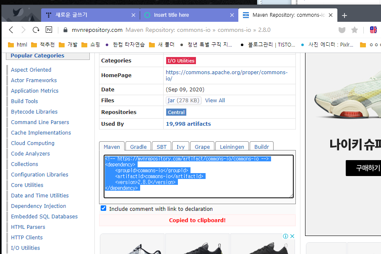Viewport: 381px width, 254px height.
Task: Open the 사진 에디터 Pixlr bookmark
Action: pos(327,45)
